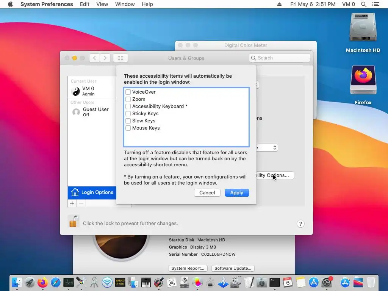Click Software Update button
The width and height of the screenshot is (388, 291).
pyautogui.click(x=233, y=268)
